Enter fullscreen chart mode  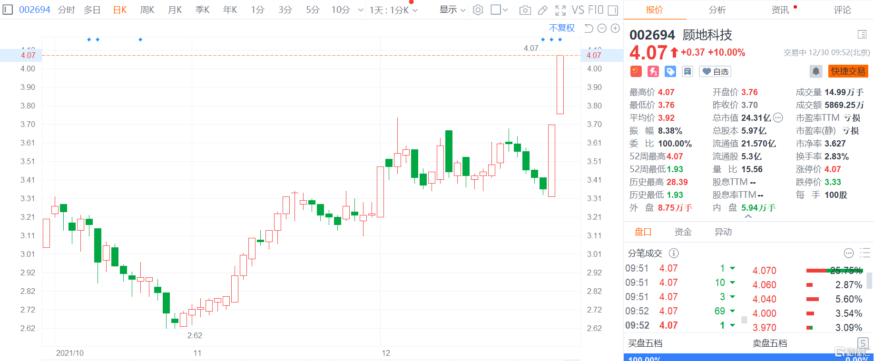pyautogui.click(x=560, y=10)
